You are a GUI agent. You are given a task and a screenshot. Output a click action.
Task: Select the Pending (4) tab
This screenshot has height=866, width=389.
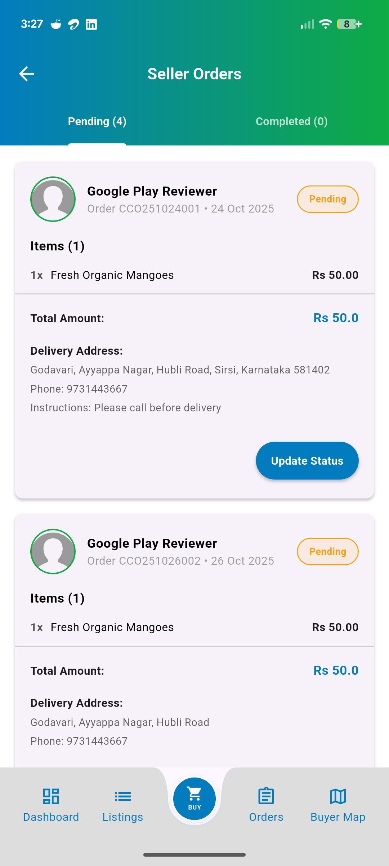pyautogui.click(x=97, y=122)
